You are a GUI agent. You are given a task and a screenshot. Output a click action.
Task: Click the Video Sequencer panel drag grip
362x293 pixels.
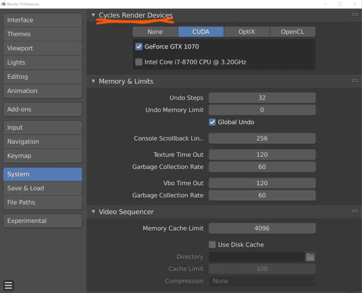click(355, 211)
